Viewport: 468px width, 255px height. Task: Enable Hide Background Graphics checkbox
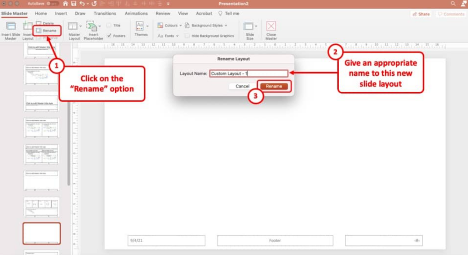point(187,36)
